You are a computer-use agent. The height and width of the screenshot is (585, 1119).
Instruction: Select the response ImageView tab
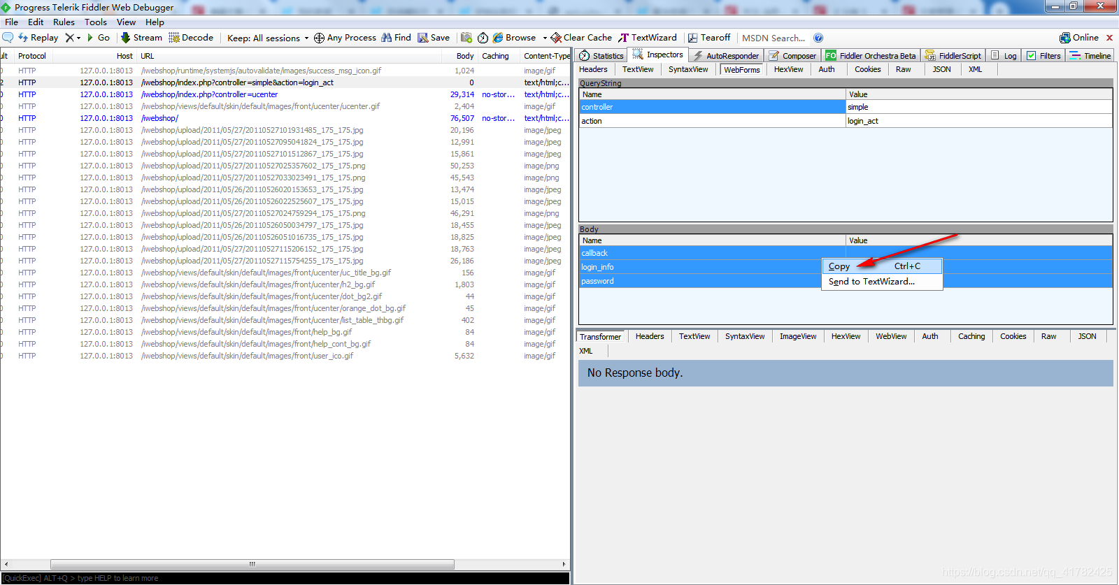pyautogui.click(x=798, y=336)
